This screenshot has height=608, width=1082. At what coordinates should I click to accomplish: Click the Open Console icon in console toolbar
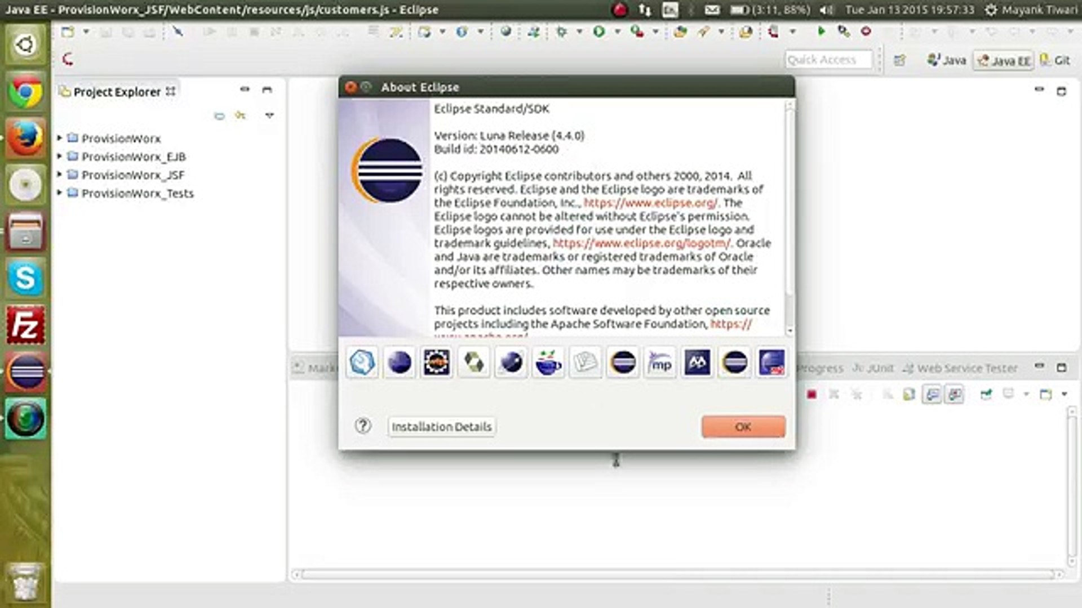click(1046, 394)
